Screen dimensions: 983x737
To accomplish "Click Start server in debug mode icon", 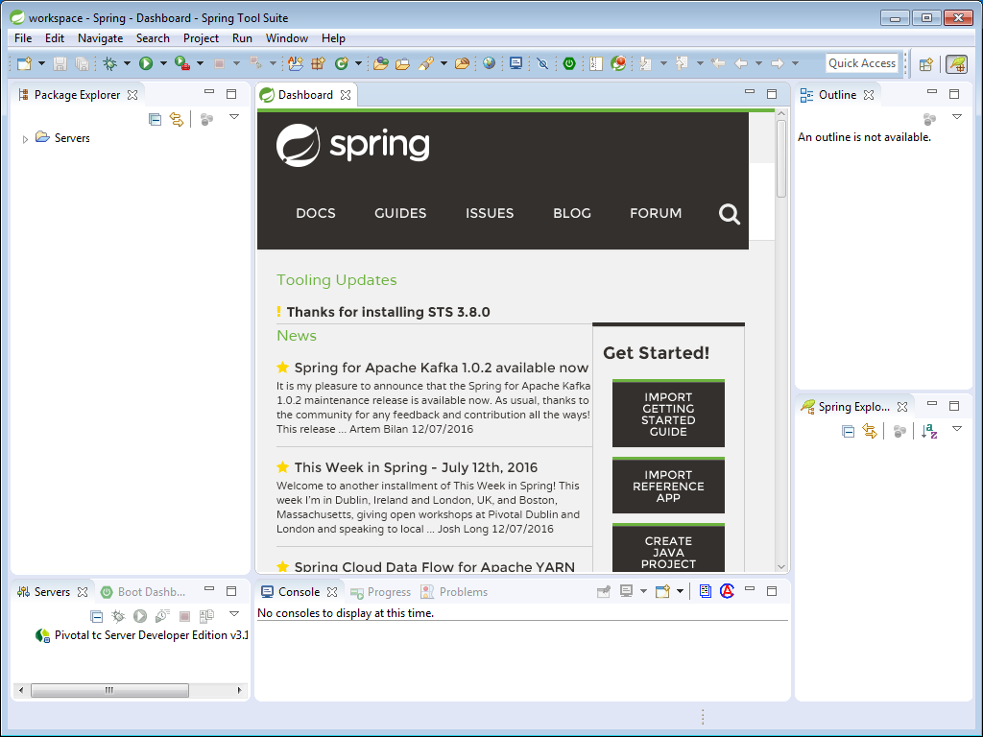I will click(118, 616).
